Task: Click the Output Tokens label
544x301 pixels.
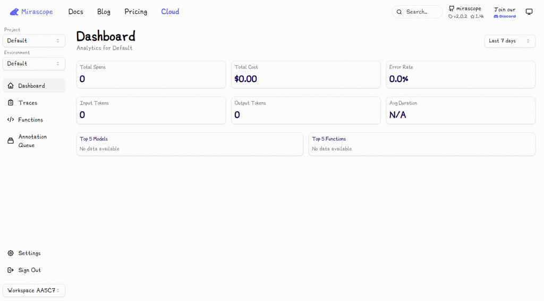Action: tap(250, 103)
